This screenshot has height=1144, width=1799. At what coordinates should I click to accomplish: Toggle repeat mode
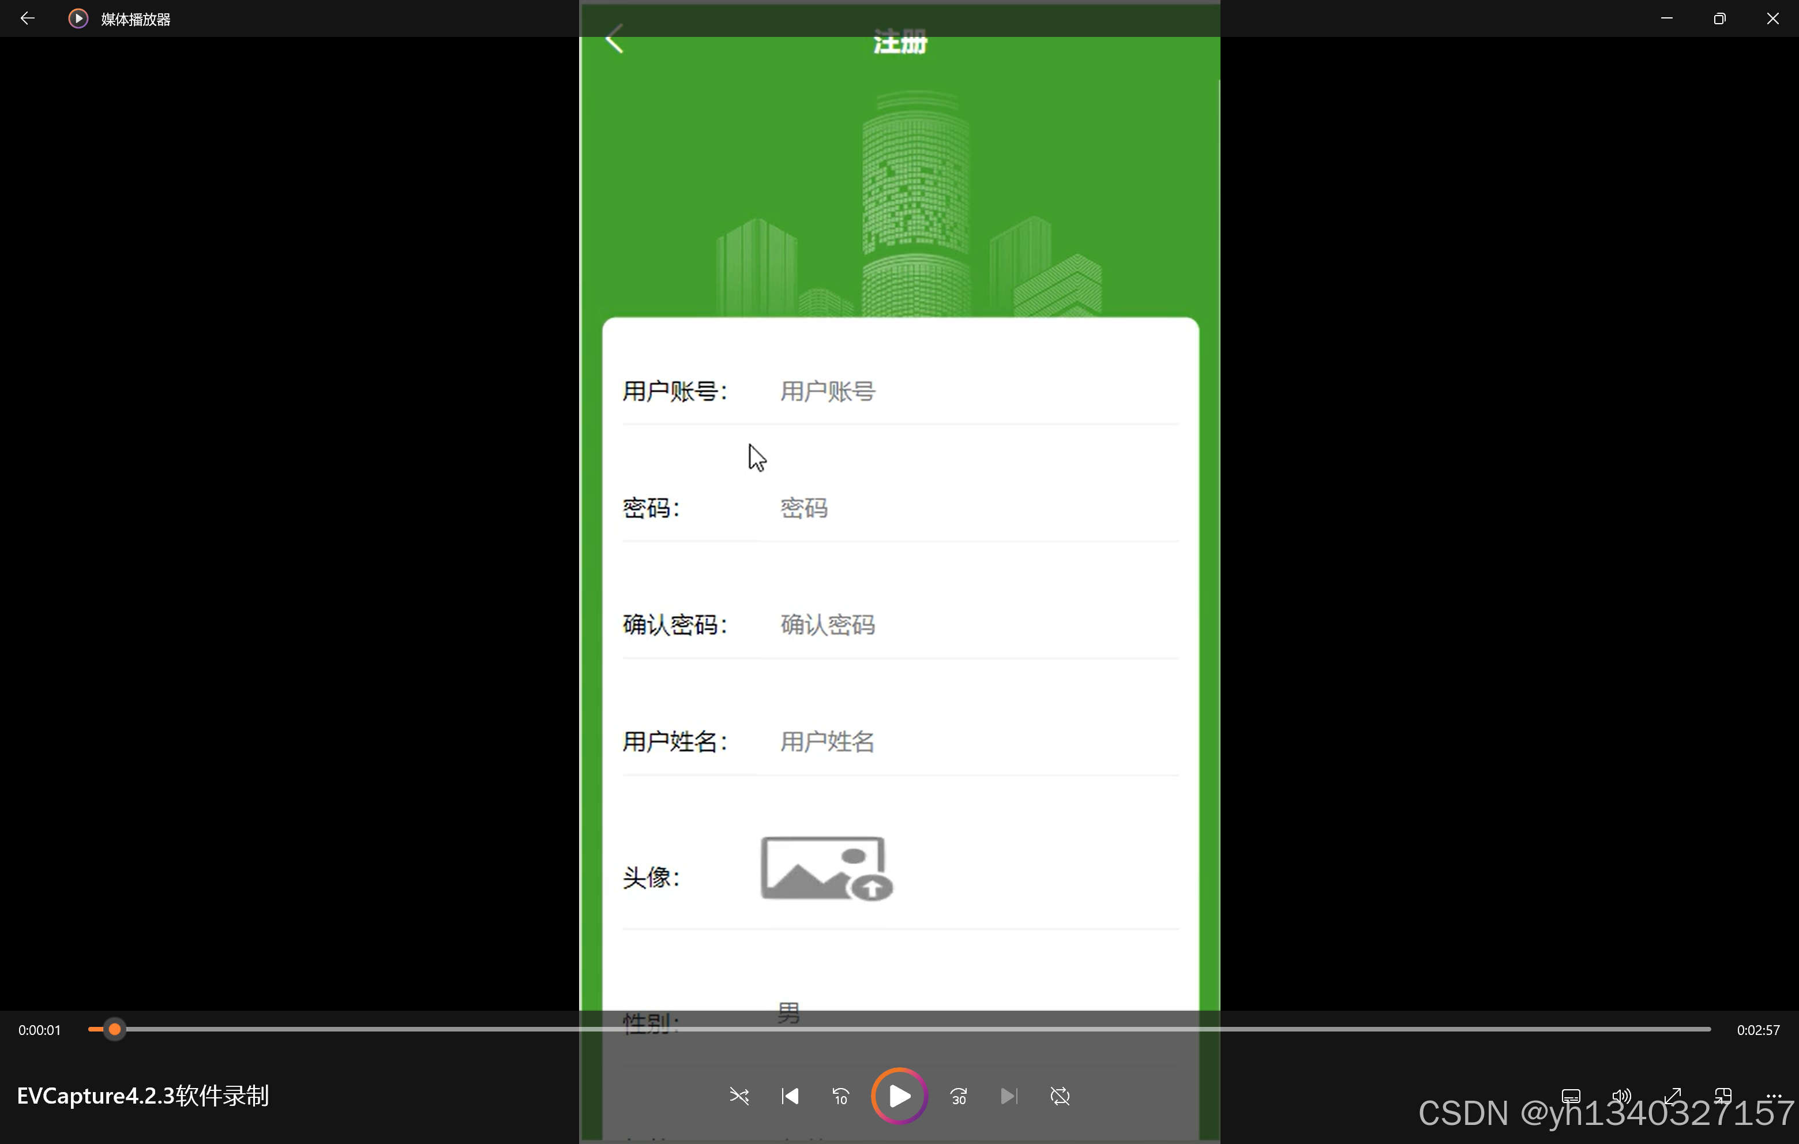1060,1096
